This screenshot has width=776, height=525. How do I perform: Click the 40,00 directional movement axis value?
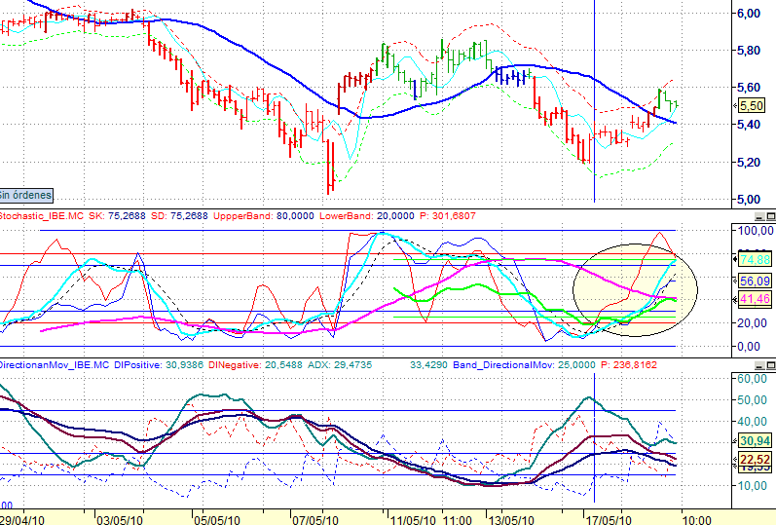(753, 422)
